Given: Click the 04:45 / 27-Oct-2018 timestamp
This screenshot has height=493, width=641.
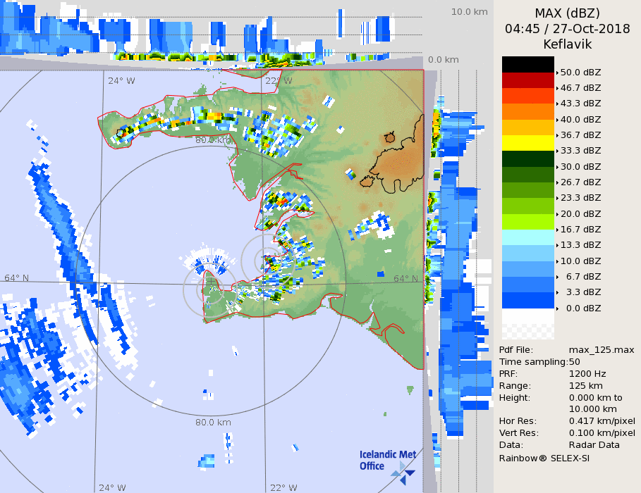Looking at the screenshot, I should coord(567,29).
